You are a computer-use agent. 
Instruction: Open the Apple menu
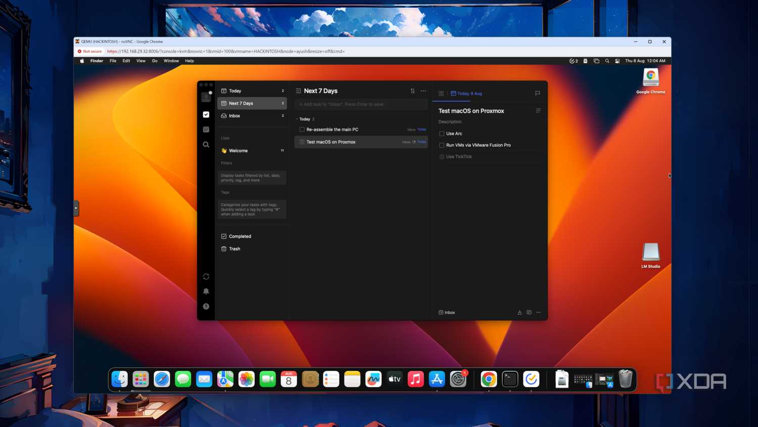pos(82,61)
